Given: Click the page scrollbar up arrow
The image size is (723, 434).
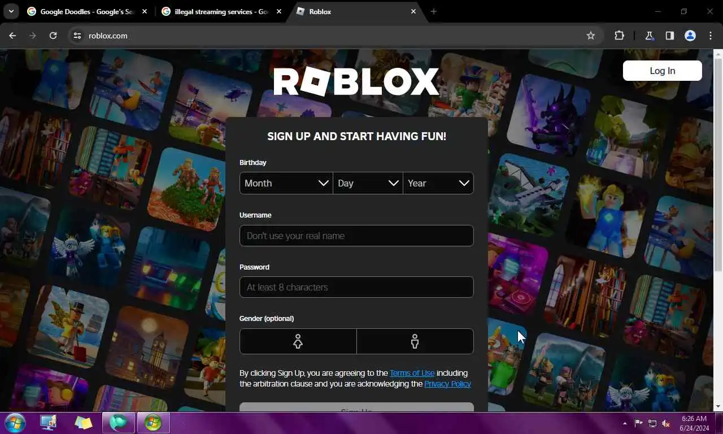Looking at the screenshot, I should [718, 54].
